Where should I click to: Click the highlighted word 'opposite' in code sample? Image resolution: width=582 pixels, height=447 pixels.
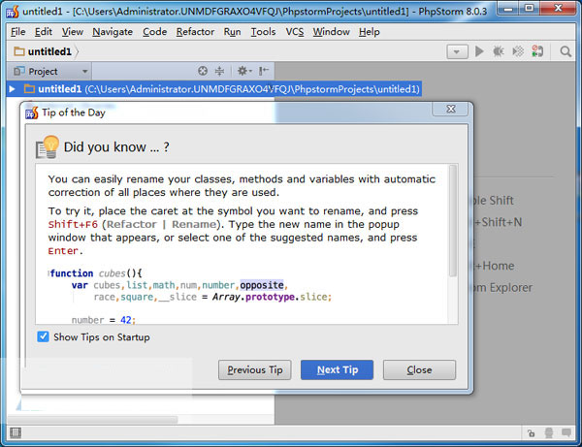tap(262, 285)
